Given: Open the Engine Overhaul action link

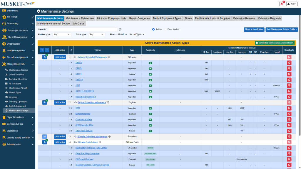Looking at the screenshot, I should (x=83, y=114).
